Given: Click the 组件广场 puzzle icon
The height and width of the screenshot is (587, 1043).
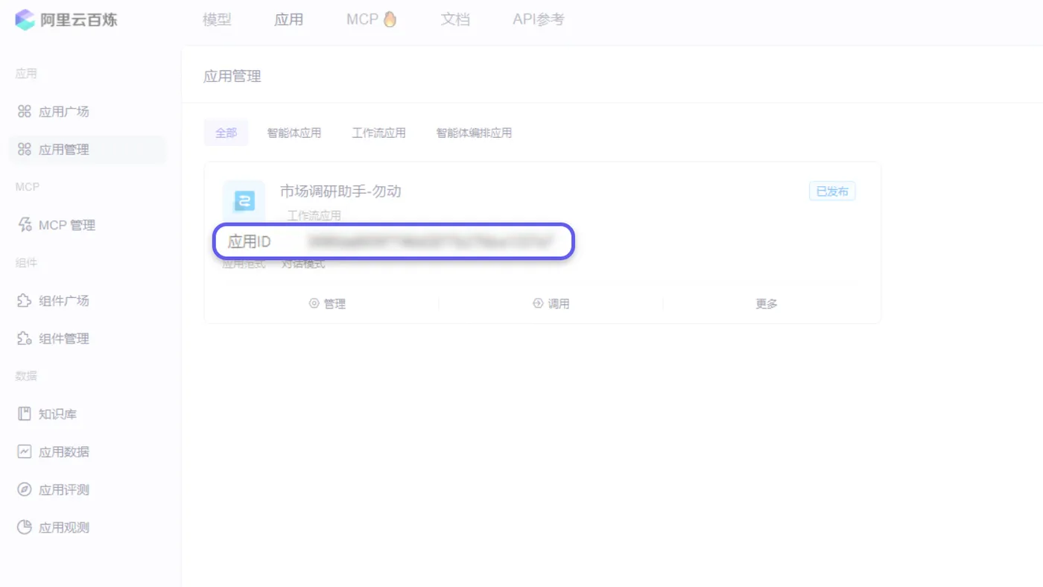Looking at the screenshot, I should coord(25,301).
